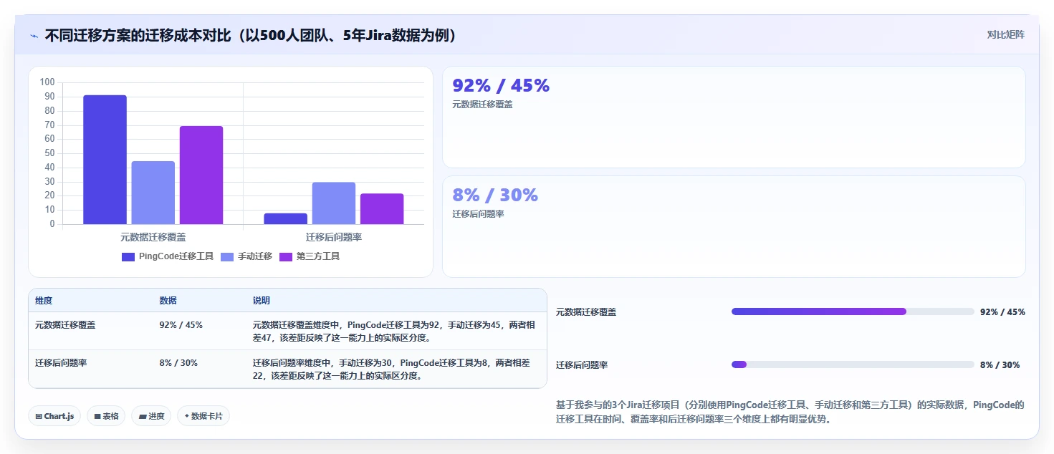Click the 迁移后问题率 label beside progress bar
The image size is (1054, 454).
click(582, 364)
